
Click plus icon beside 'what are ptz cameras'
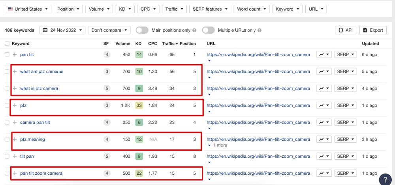coord(15,71)
